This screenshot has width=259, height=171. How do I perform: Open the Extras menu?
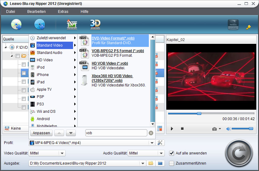coord(63,12)
